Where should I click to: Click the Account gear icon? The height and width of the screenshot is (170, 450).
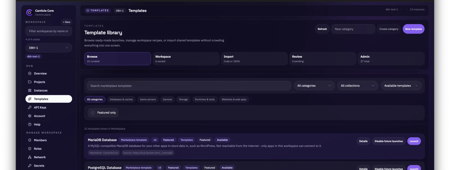(30, 116)
